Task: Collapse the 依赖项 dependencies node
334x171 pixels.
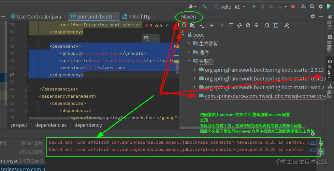Action: pyautogui.click(x=189, y=61)
